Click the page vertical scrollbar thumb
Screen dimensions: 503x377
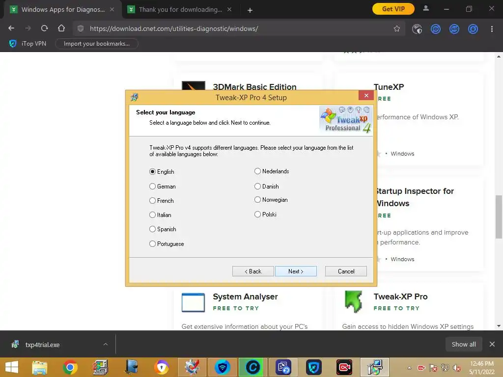point(499,216)
